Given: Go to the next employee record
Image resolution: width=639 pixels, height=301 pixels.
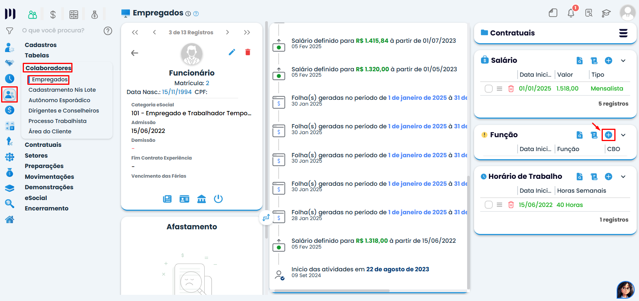Looking at the screenshot, I should [227, 32].
